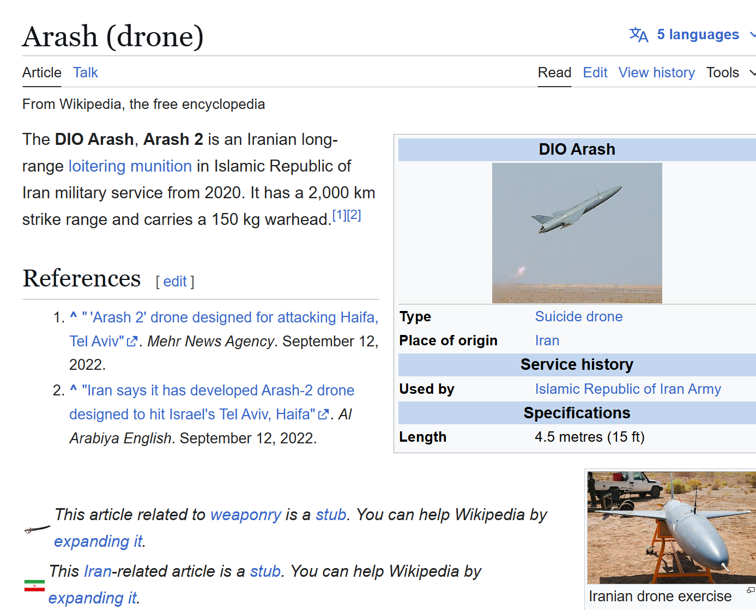Open the View history tab
Image resolution: width=756 pixels, height=610 pixels.
pyautogui.click(x=656, y=72)
